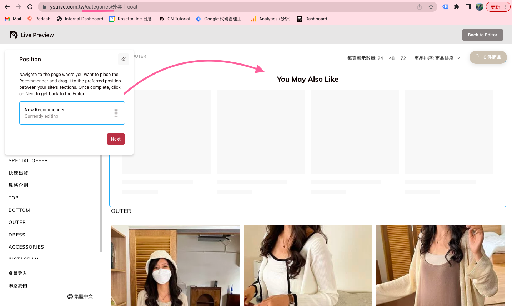Show 48 items per page

[392, 58]
